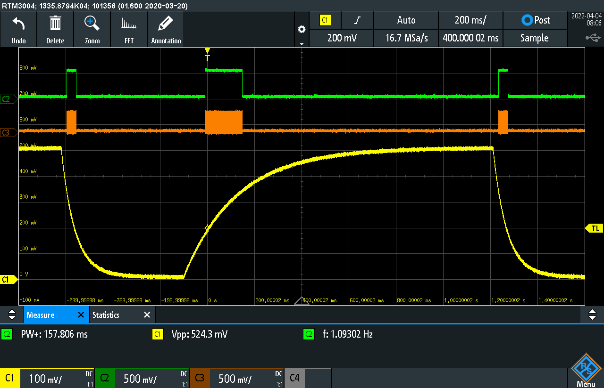
Task: Click the date and time display
Action: (x=586, y=19)
